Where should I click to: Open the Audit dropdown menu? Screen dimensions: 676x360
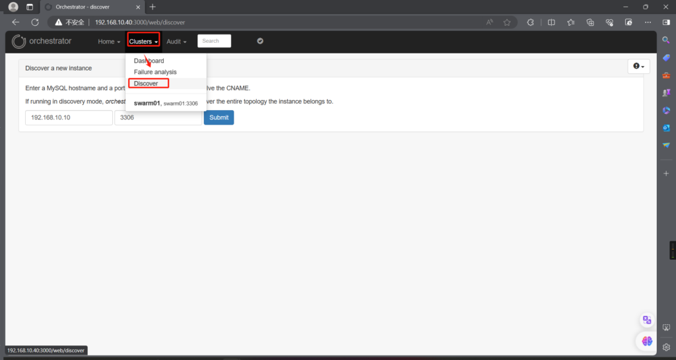coord(176,42)
